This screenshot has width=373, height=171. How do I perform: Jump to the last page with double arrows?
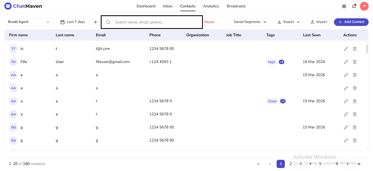[x=359, y=164]
